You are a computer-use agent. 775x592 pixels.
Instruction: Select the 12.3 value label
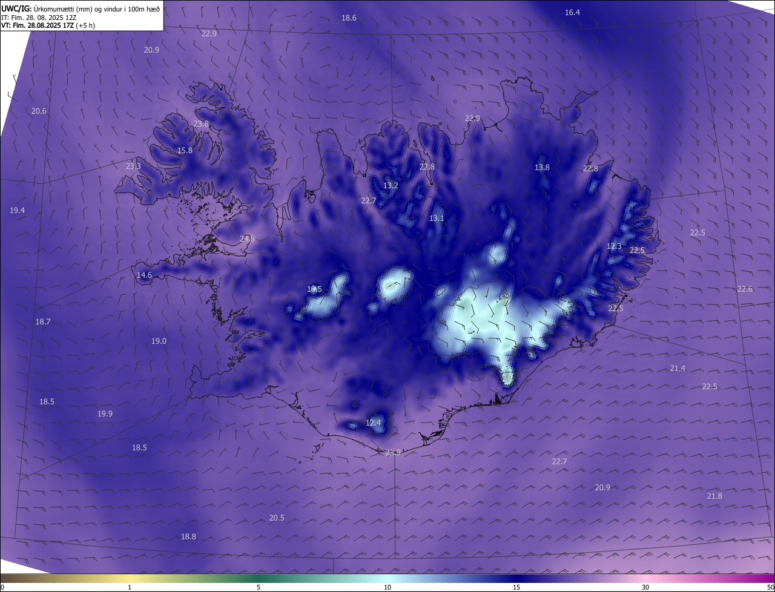pos(614,246)
